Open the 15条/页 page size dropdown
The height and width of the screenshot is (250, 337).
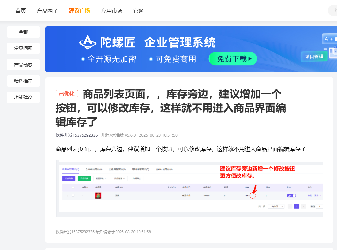coord(276,206)
